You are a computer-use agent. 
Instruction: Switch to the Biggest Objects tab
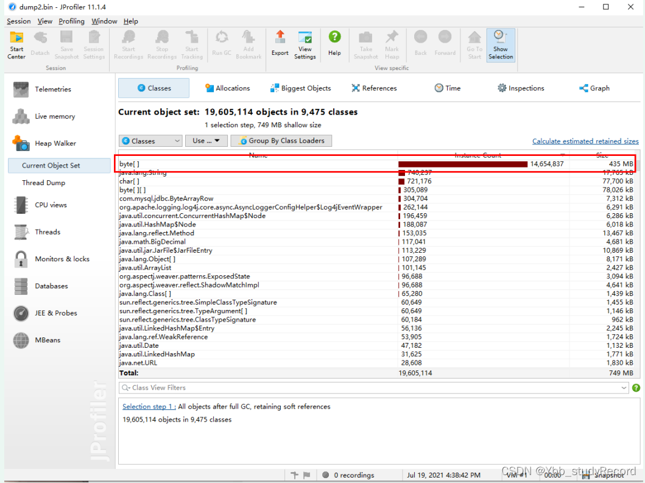tap(300, 88)
